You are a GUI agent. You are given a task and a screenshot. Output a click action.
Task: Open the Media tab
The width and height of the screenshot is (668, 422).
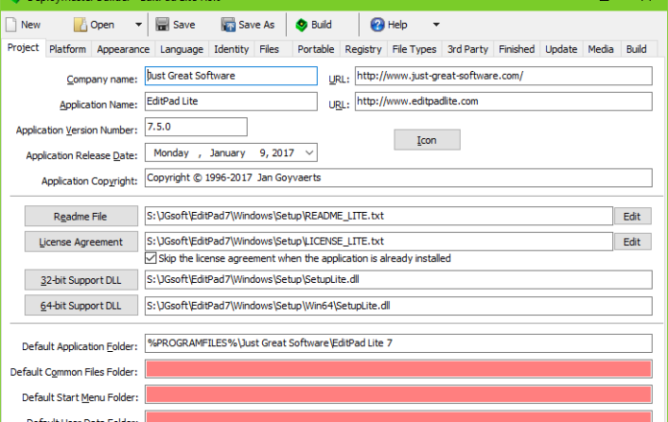click(x=601, y=50)
